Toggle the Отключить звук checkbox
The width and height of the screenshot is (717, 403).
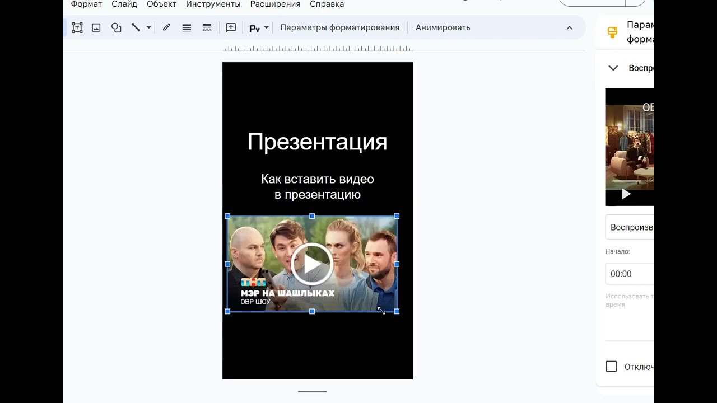(x=611, y=367)
